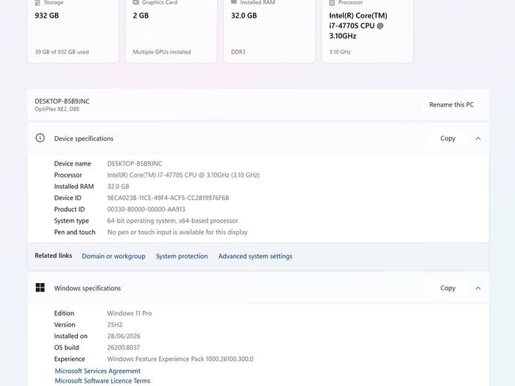Select Edition value Windows 11 Pro

[x=129, y=313]
